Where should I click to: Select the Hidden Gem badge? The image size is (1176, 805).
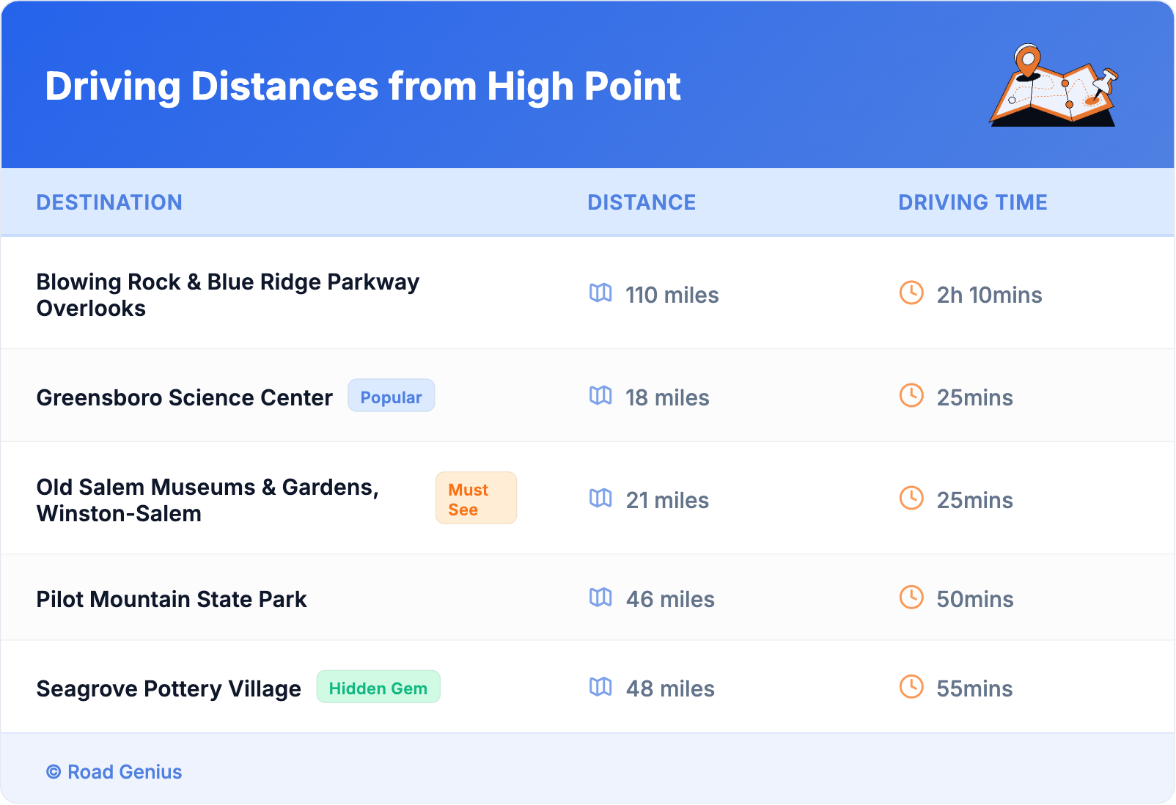click(378, 687)
